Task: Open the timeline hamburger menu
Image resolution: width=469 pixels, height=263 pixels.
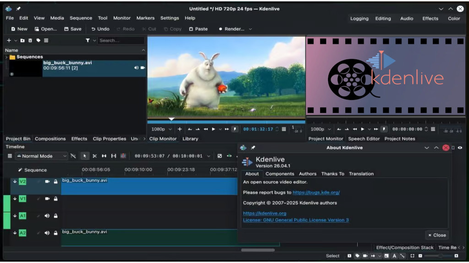Action: (10, 156)
